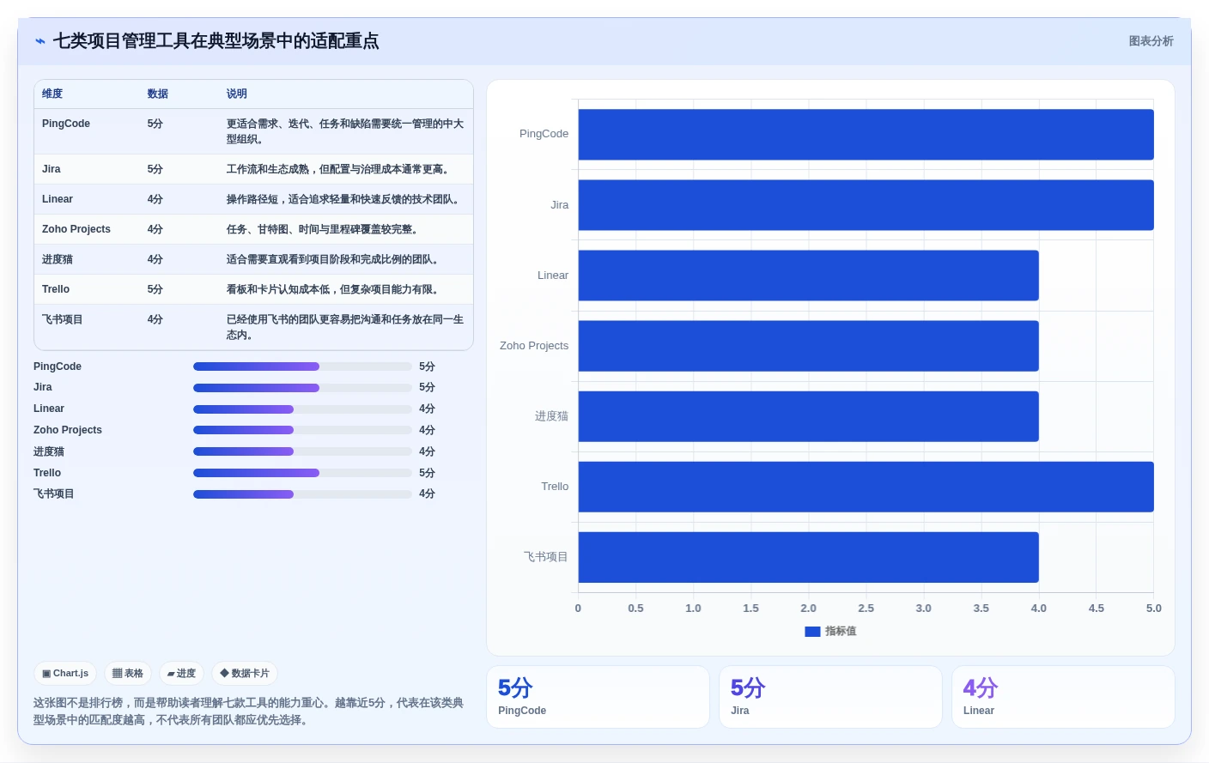The image size is (1209, 763).
Task: Click description '看板和卡片认知成本低' for Trello
Action: point(335,289)
